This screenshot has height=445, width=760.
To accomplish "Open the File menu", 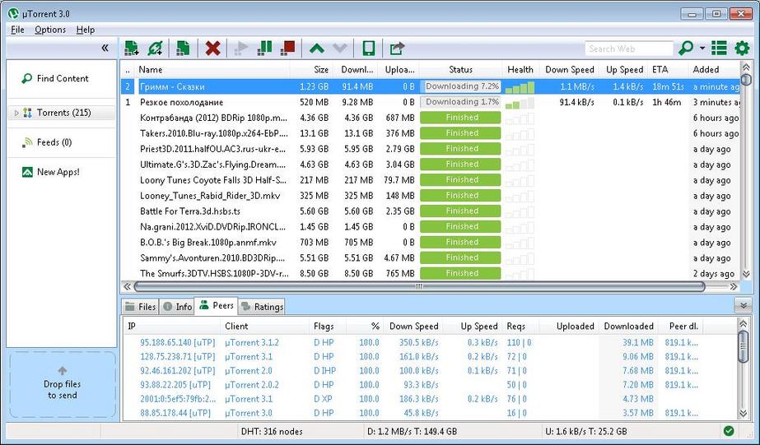I will click(x=17, y=30).
